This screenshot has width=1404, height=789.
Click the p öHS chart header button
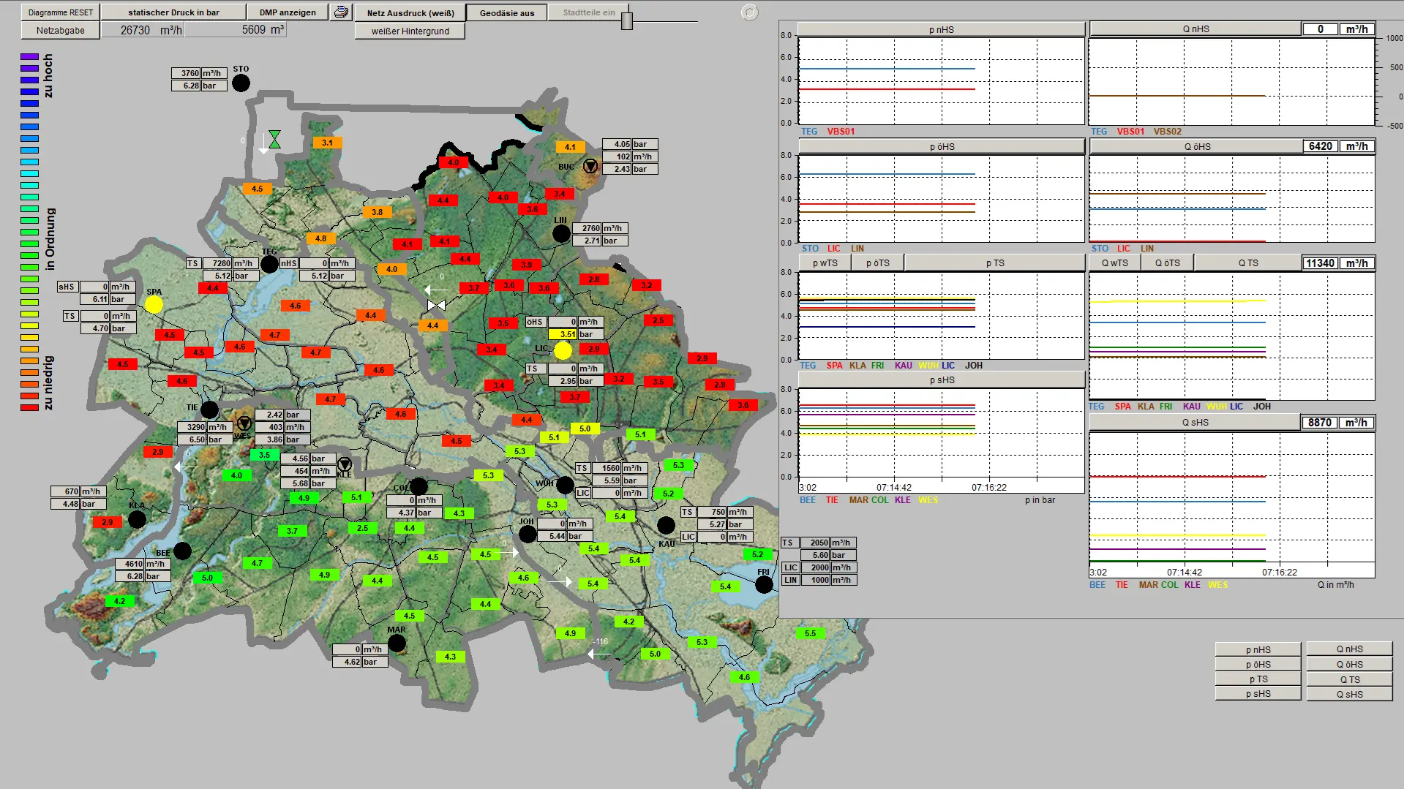[x=942, y=146]
